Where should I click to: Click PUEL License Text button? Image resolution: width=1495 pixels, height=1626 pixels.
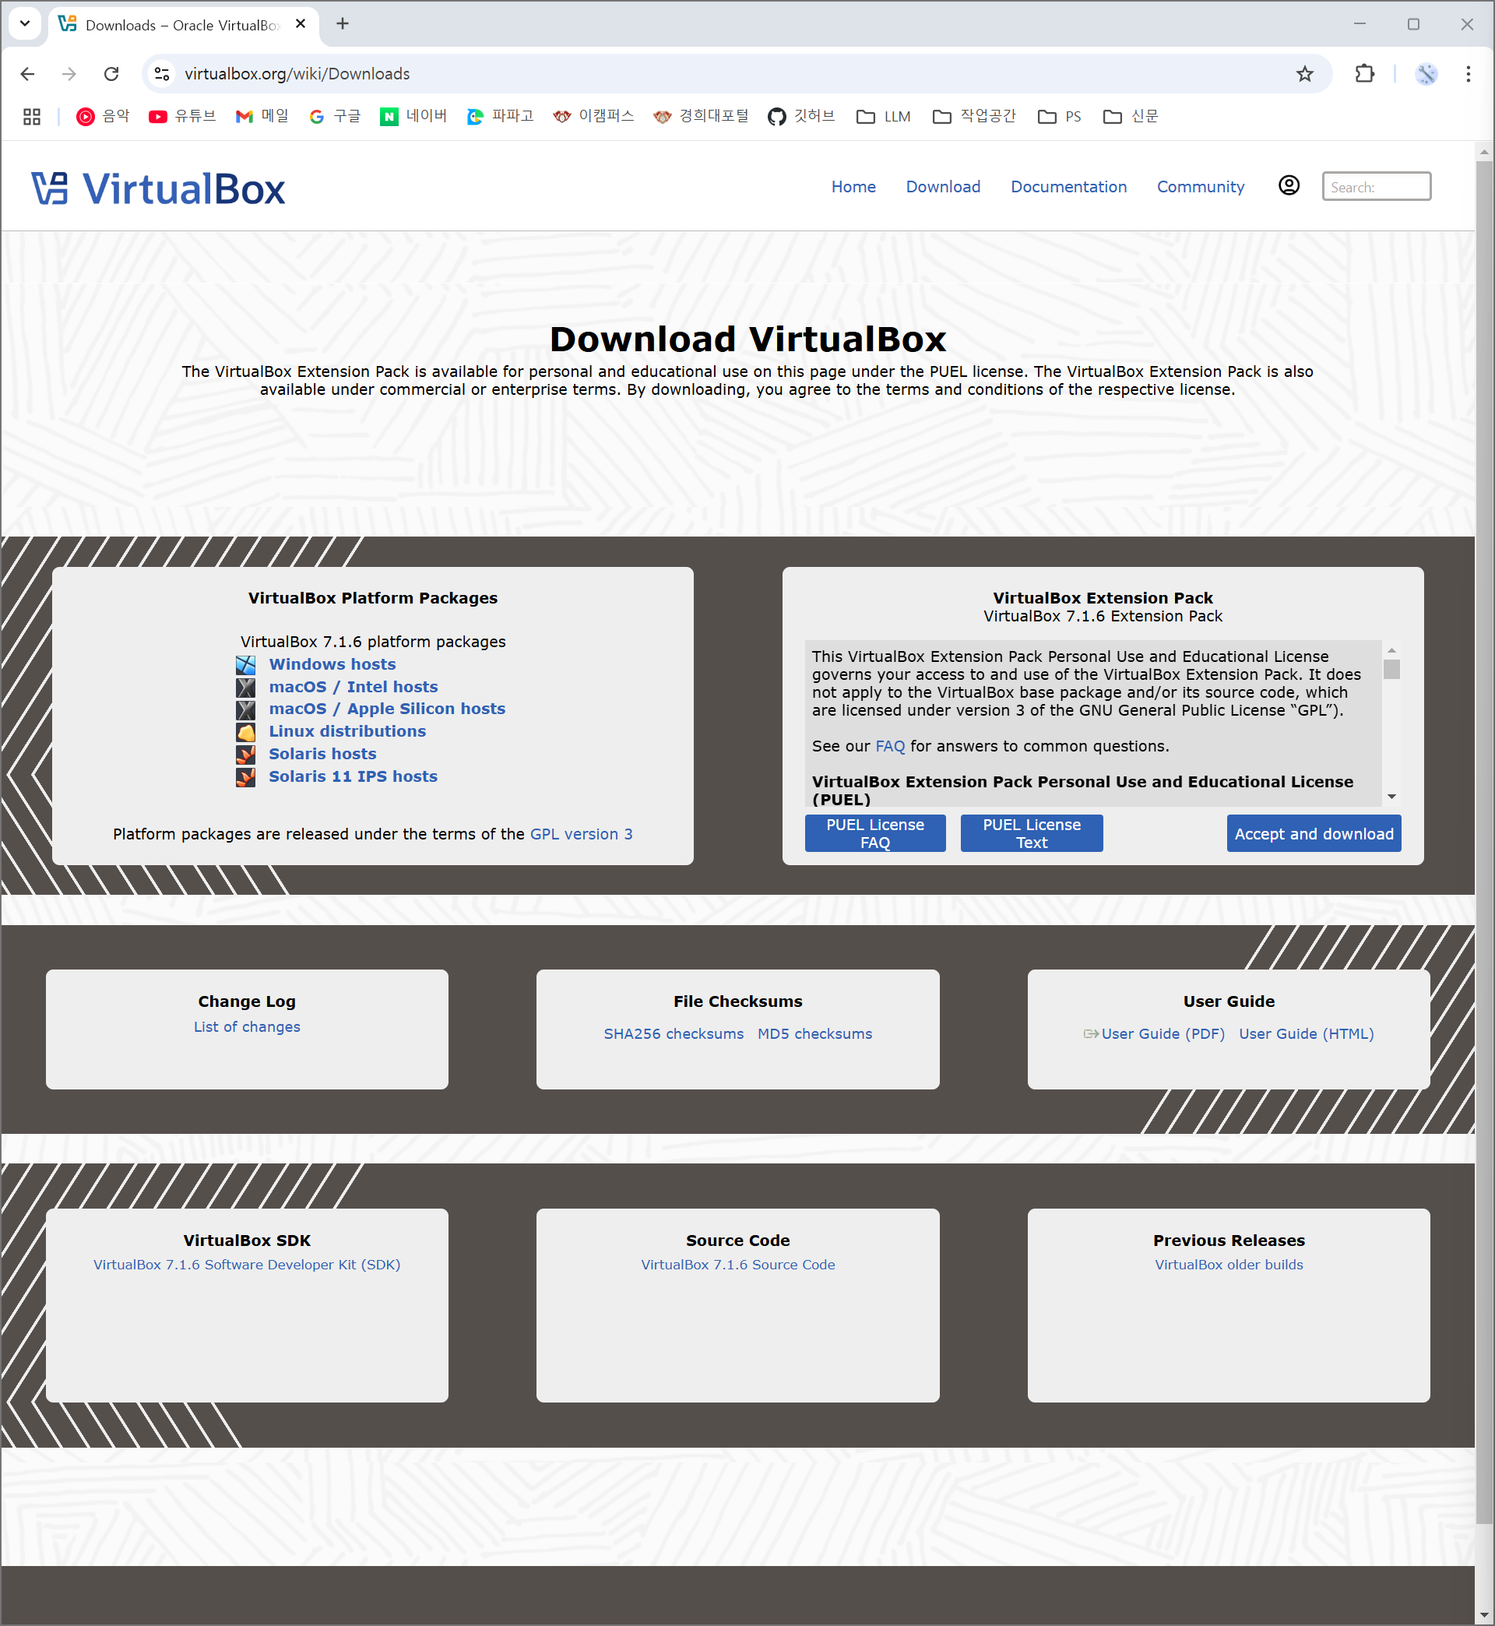pyautogui.click(x=1029, y=832)
